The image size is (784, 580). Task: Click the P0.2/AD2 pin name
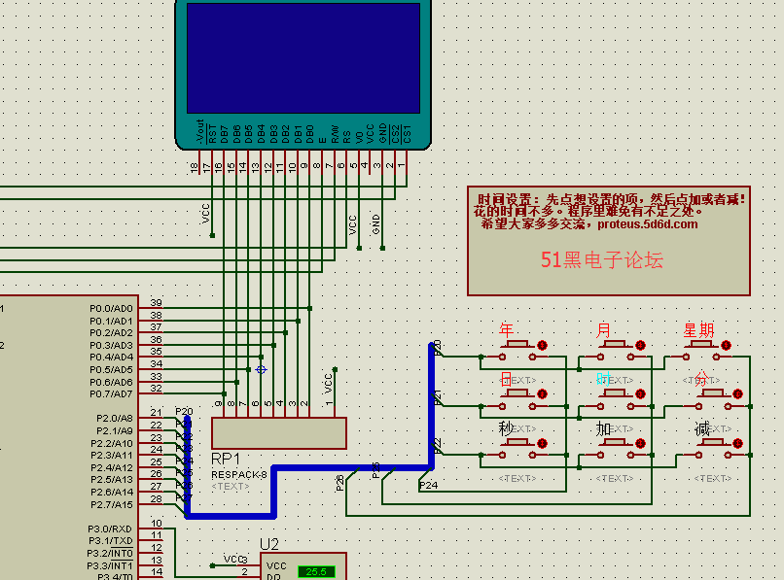111,332
